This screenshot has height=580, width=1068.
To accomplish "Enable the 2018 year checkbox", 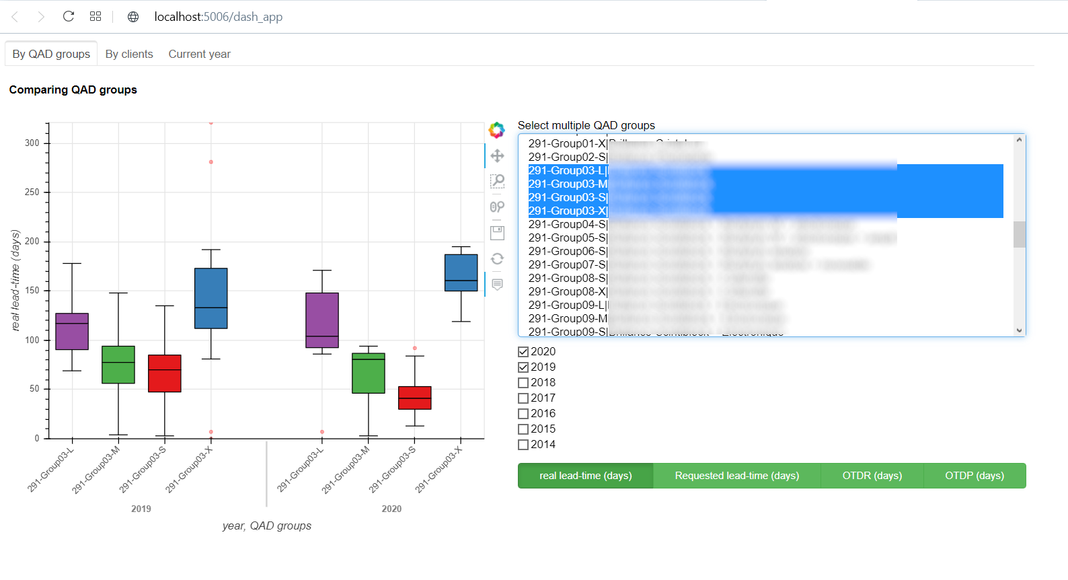I will pos(523,383).
